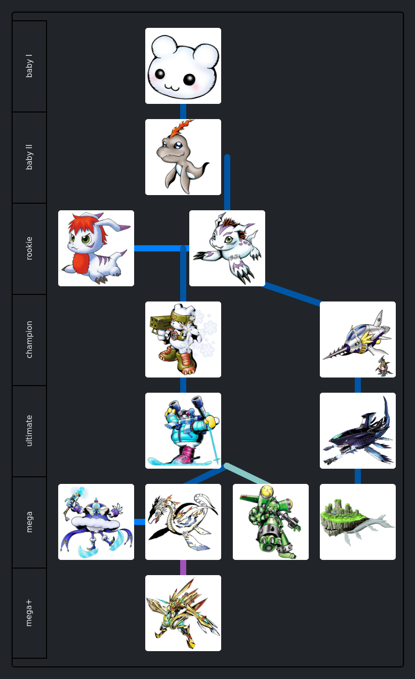This screenshot has height=679, width=415.
Task: Select the floating island whale mega Digimon
Action: pos(358,522)
